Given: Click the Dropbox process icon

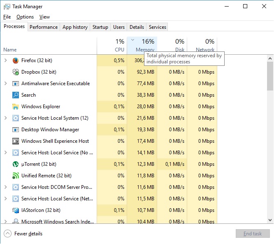Looking at the screenshot, I should [x=16, y=72].
